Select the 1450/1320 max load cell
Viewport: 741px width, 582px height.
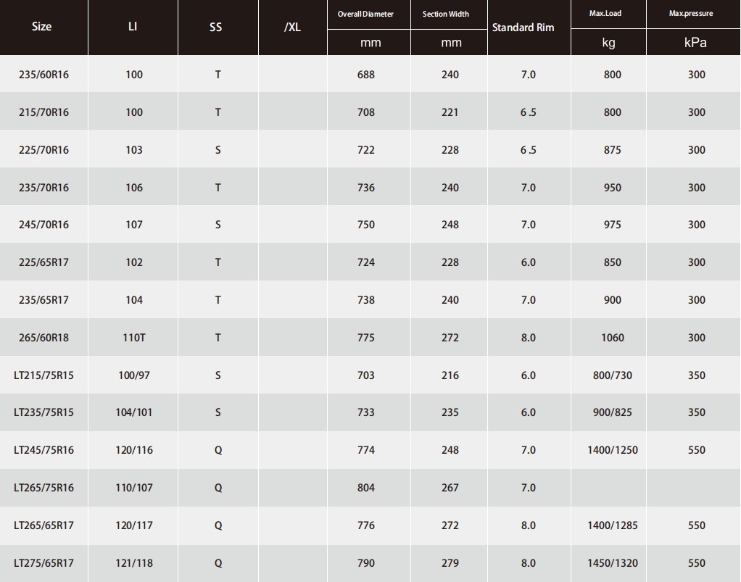pyautogui.click(x=613, y=562)
